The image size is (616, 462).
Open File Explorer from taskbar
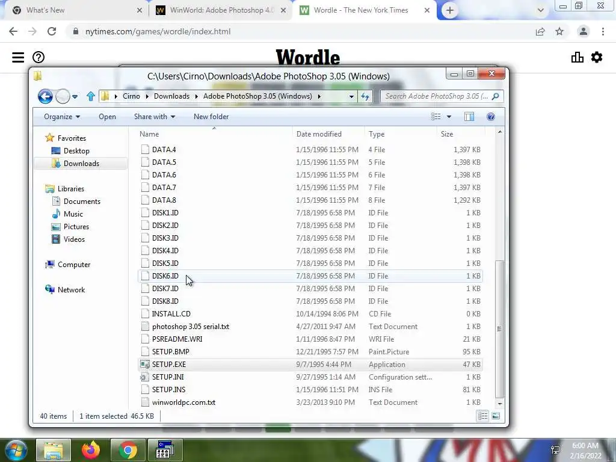click(54, 450)
